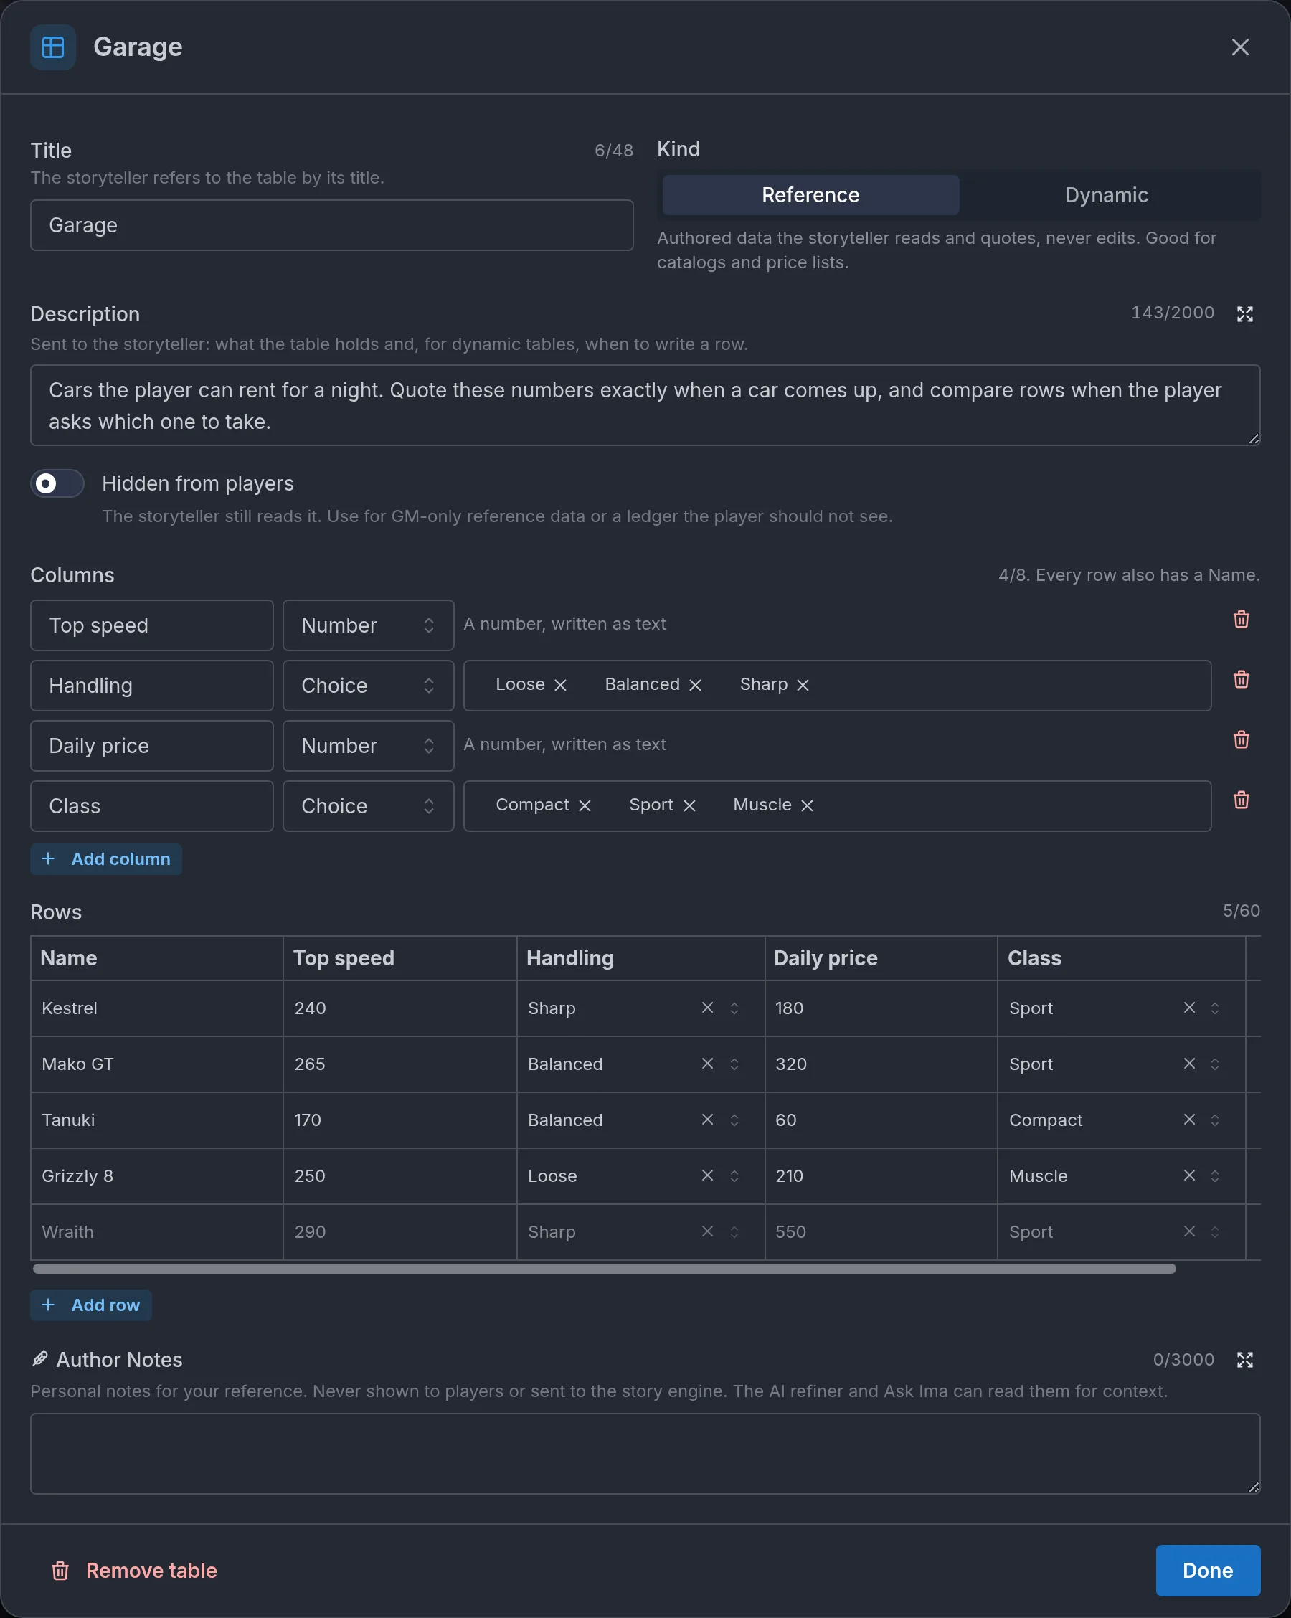
Task: Toggle Hidden from players switch
Action: pos(57,483)
